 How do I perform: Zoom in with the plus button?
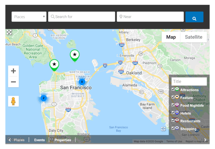(13, 71)
